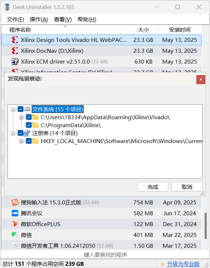Image resolution: width=210 pixels, height=268 pixels.
Task: Uncheck the C:\ProgramData\Xilinx checkbox
Action: tap(29, 125)
